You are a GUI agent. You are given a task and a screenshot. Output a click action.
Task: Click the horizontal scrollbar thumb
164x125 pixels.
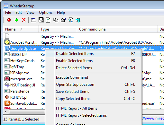point(27,112)
